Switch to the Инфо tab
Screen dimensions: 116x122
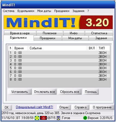coord(74,33)
